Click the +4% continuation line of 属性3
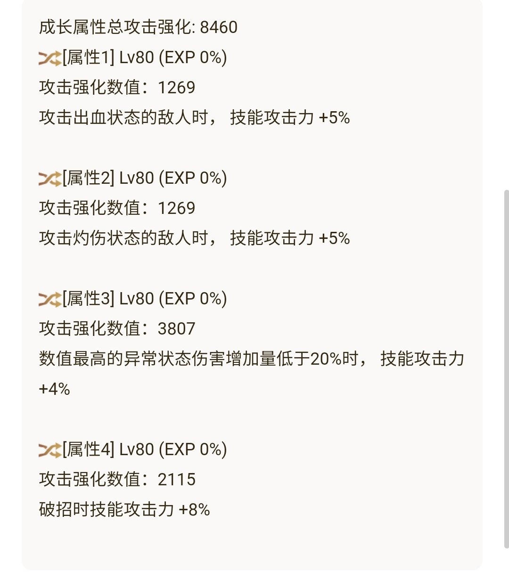 click(x=55, y=389)
